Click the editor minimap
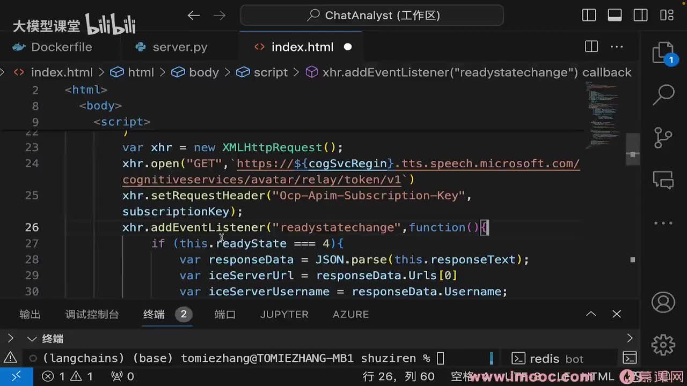 tap(603, 115)
